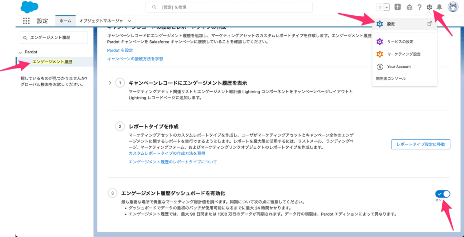Click the favorites star icon
The image size is (464, 237).
[x=380, y=7]
